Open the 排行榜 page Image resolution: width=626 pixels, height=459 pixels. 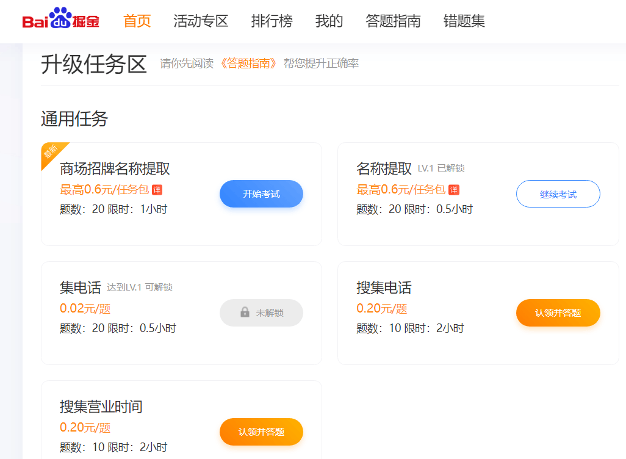pyautogui.click(x=272, y=21)
